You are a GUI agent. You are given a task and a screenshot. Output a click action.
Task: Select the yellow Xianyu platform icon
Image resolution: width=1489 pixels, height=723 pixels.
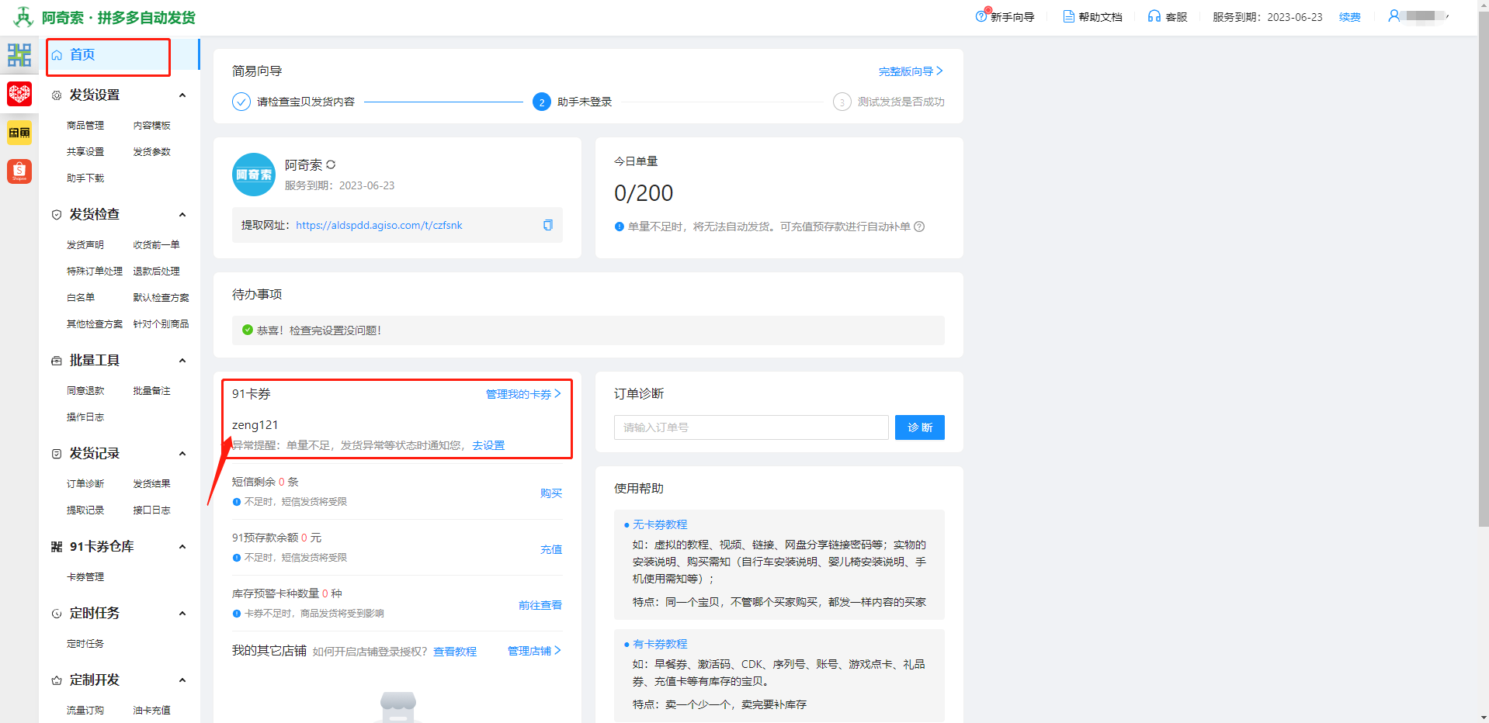pyautogui.click(x=19, y=133)
